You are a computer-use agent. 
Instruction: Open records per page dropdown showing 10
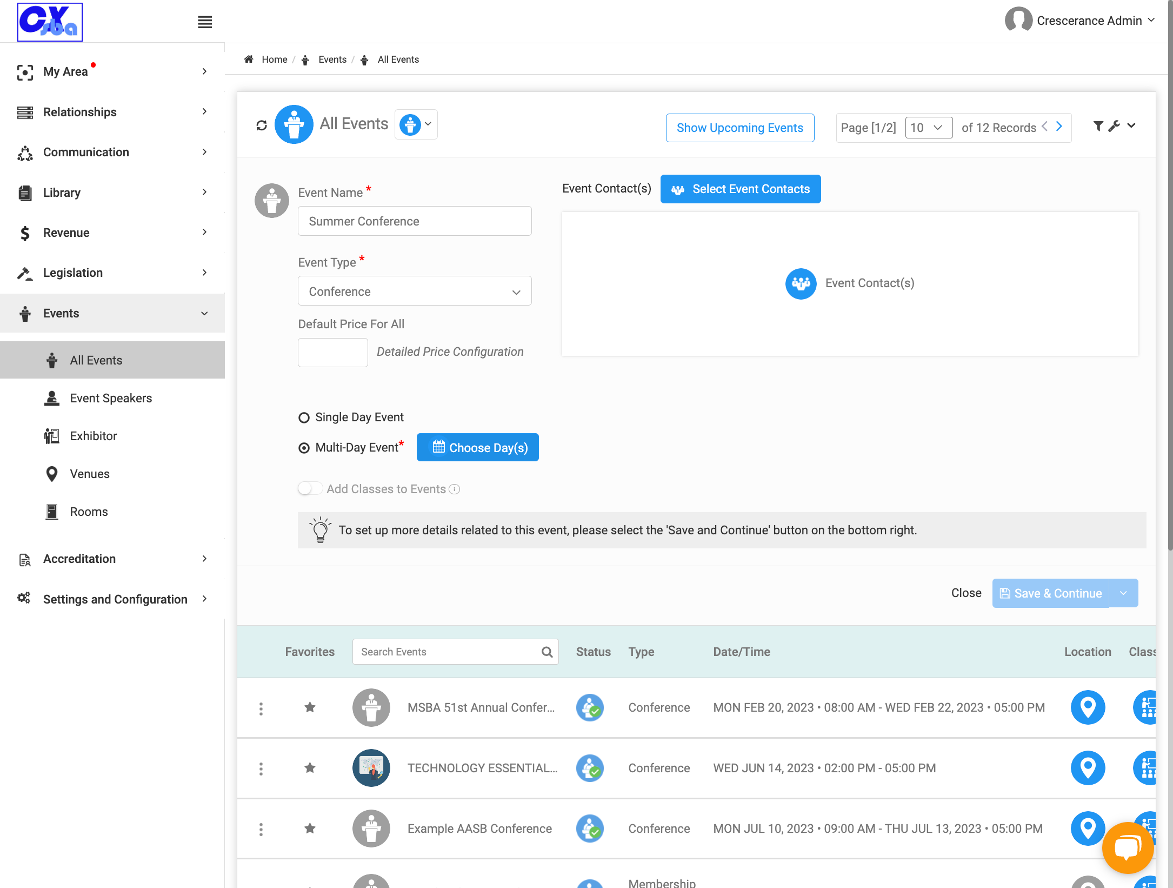pos(928,128)
